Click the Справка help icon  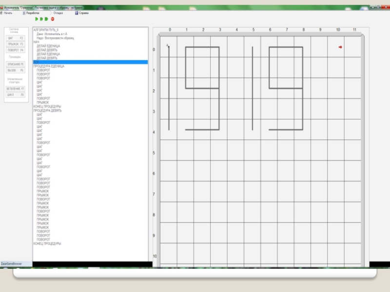(x=77, y=13)
